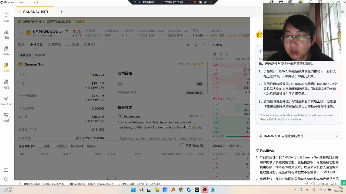Go back with the left arrow
Image resolution: width=346 pixels, height=194 pixels.
point(22,2)
